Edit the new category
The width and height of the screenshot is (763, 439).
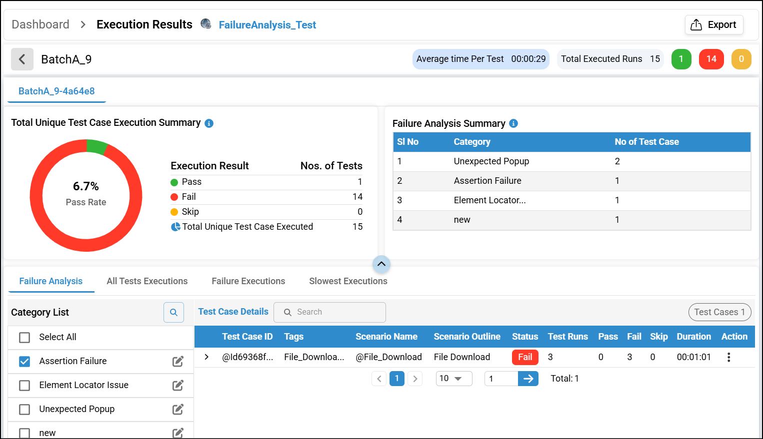(x=178, y=433)
